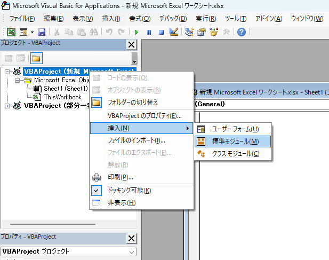Click the View Microsoft Excel icon

coord(11,32)
